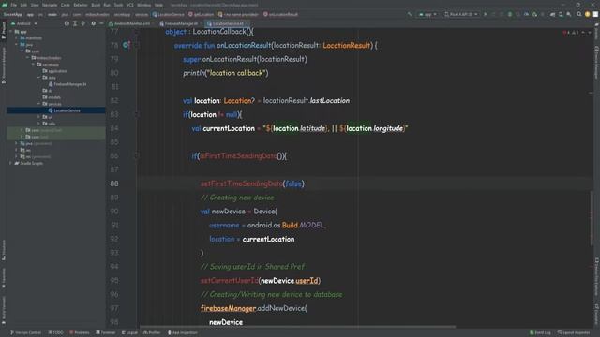This screenshot has height=337, width=600.
Task: Open Logcat tool window
Action: 129,333
